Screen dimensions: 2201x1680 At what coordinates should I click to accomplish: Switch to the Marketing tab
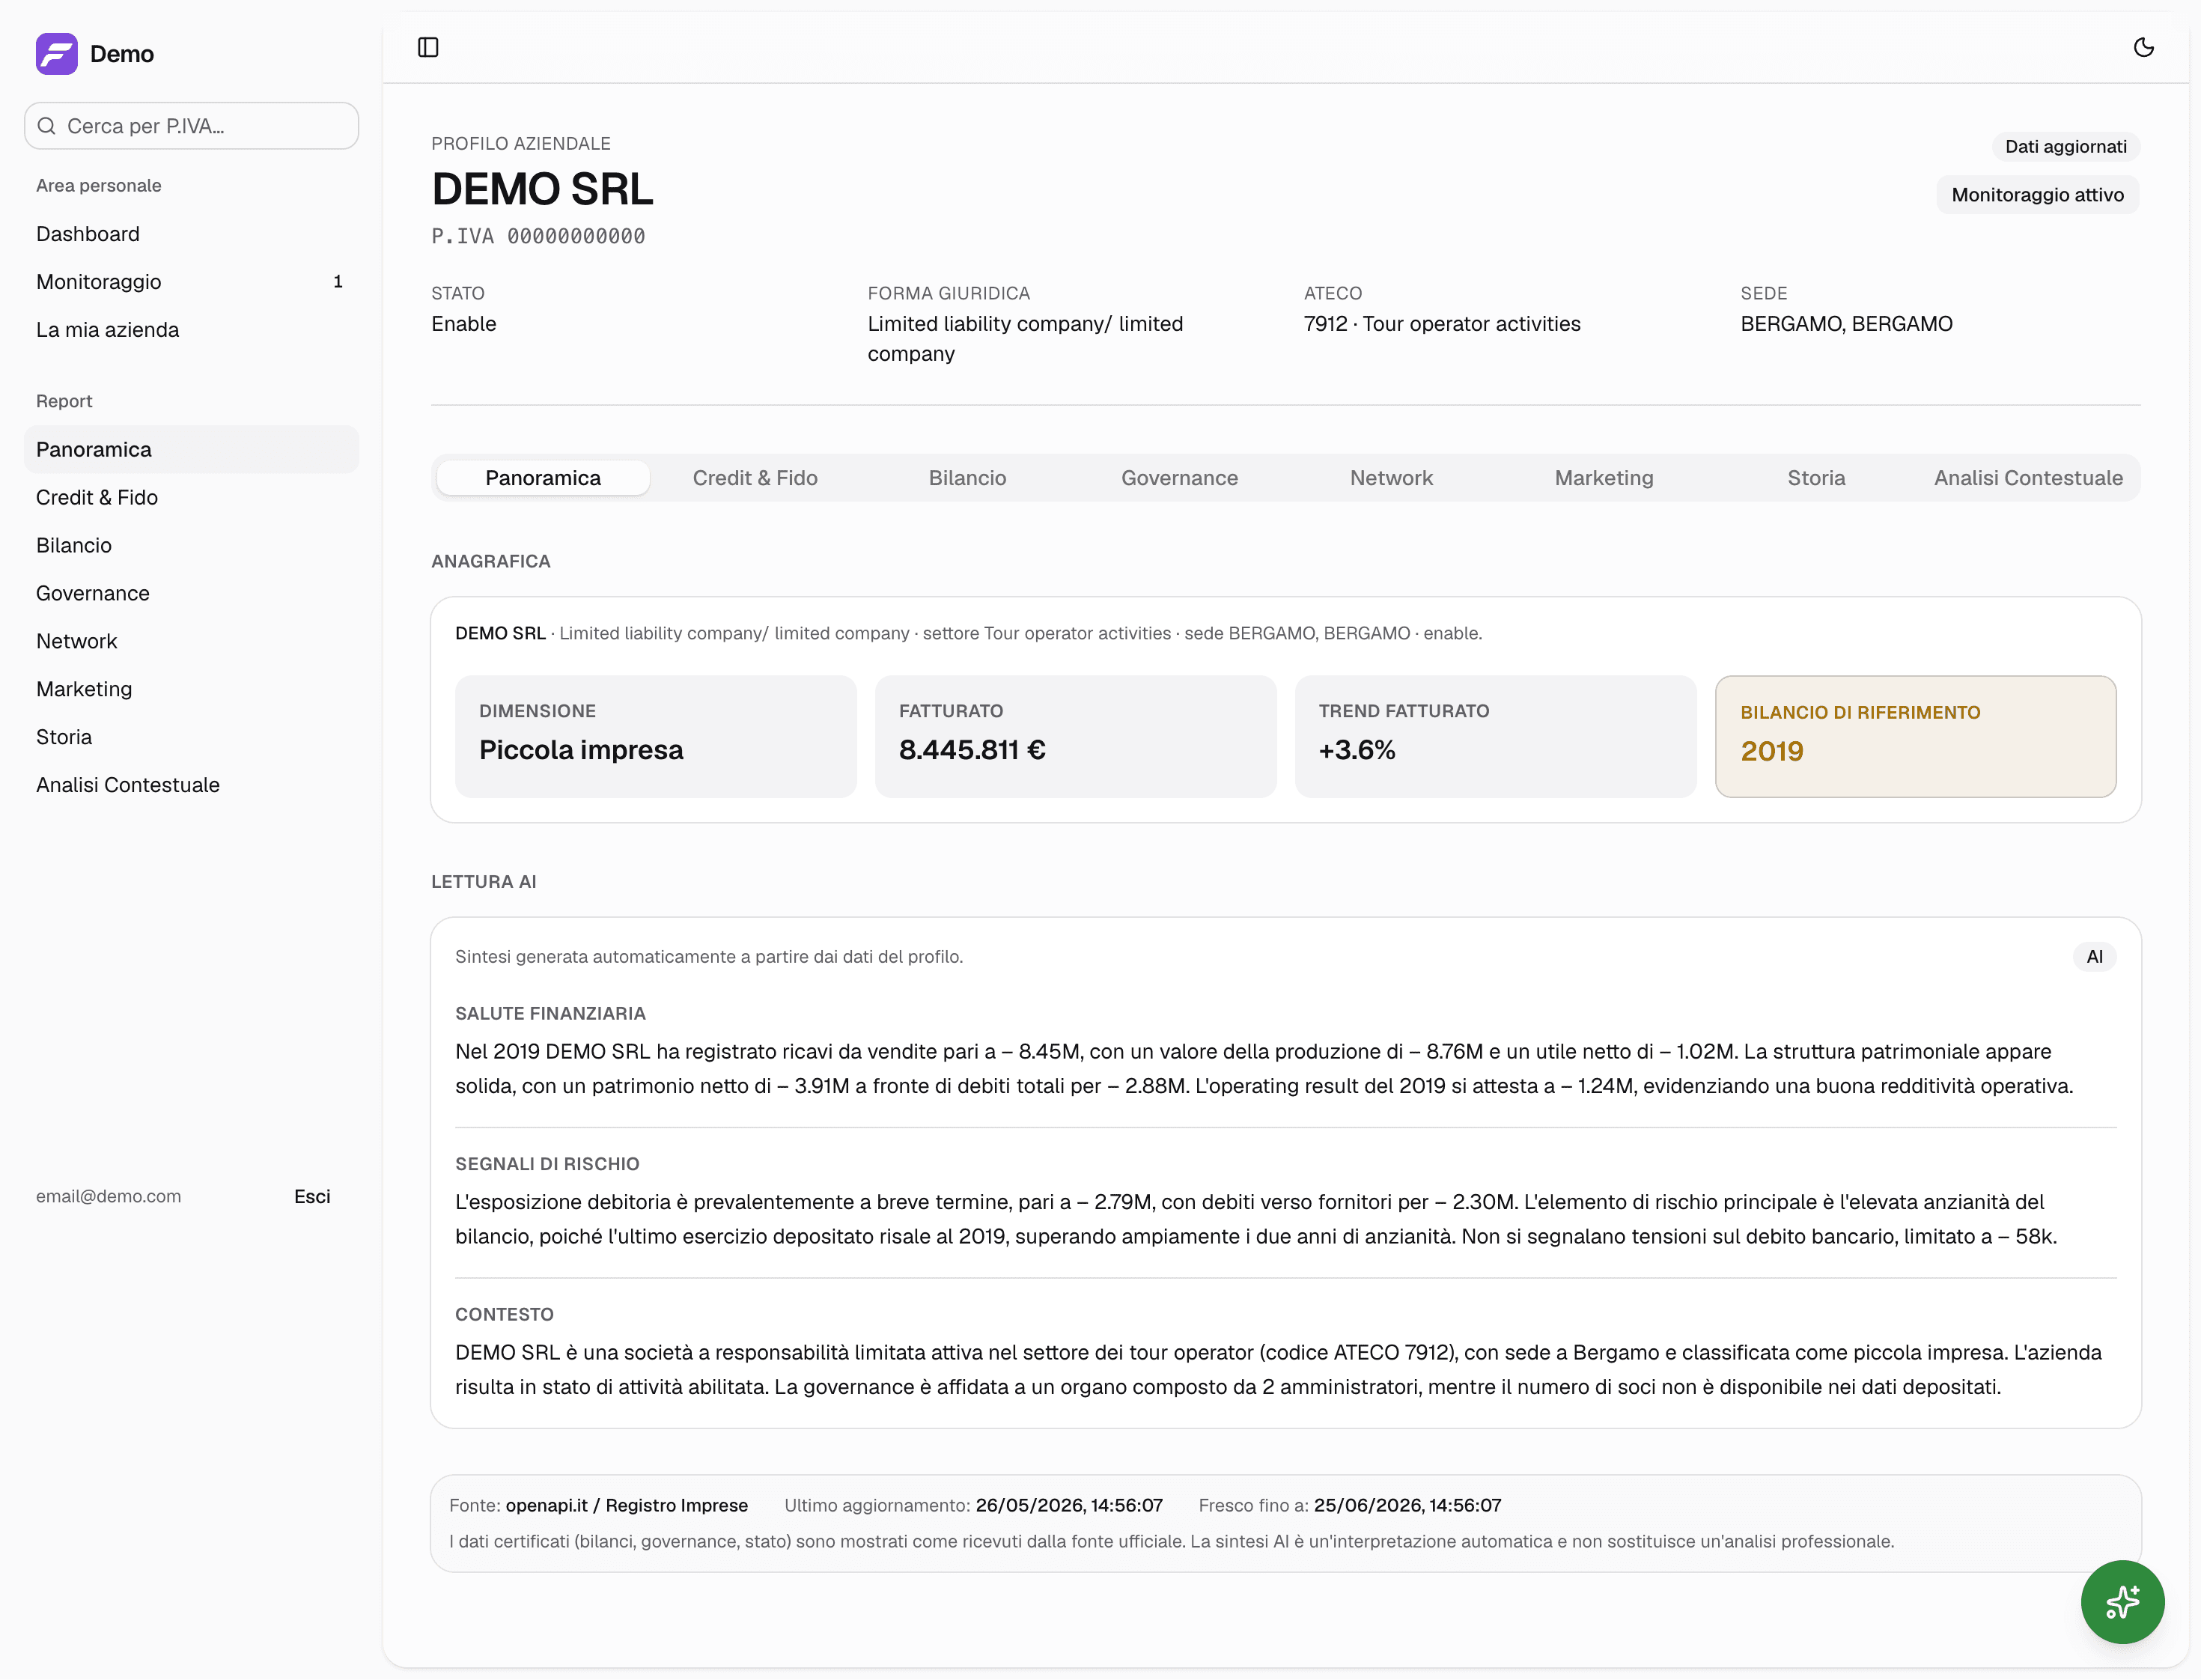coord(1604,478)
